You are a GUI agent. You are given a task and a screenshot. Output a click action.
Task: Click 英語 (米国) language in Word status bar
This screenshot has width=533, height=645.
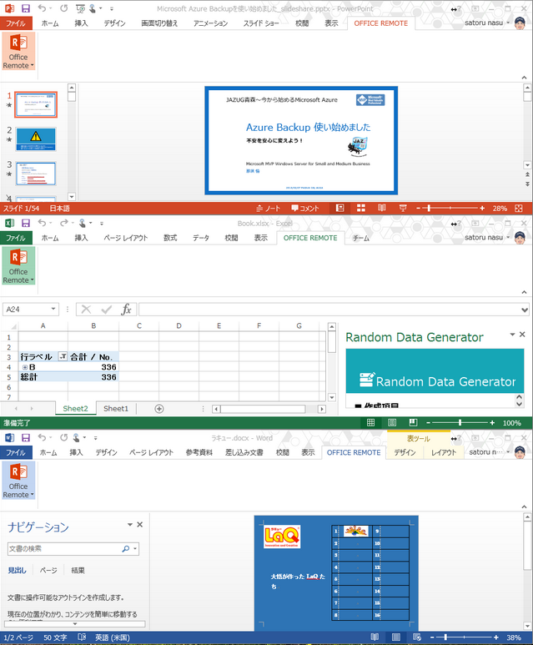(x=113, y=637)
